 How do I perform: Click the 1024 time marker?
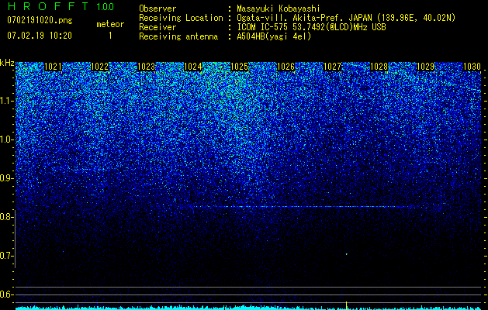[x=193, y=67]
